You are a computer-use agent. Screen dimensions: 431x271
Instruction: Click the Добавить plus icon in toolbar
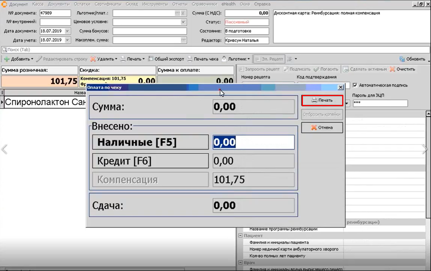[x=7, y=59]
